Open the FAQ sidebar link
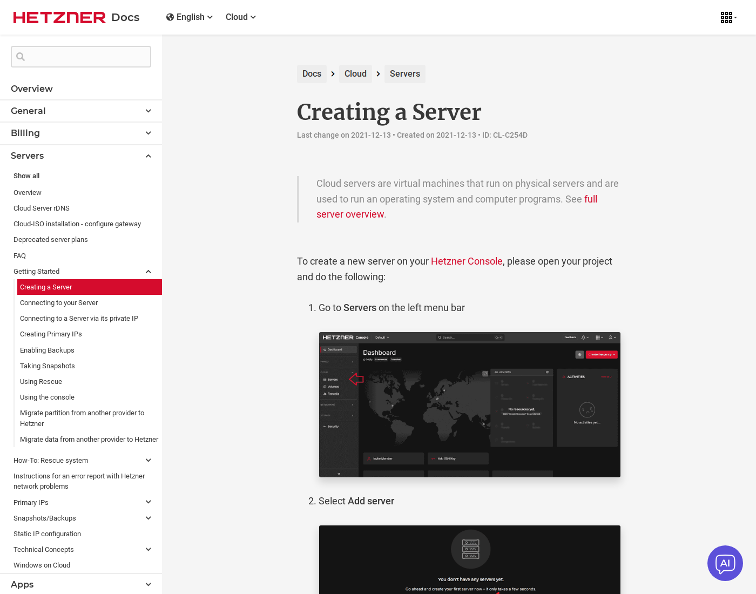The height and width of the screenshot is (594, 756). pos(20,256)
